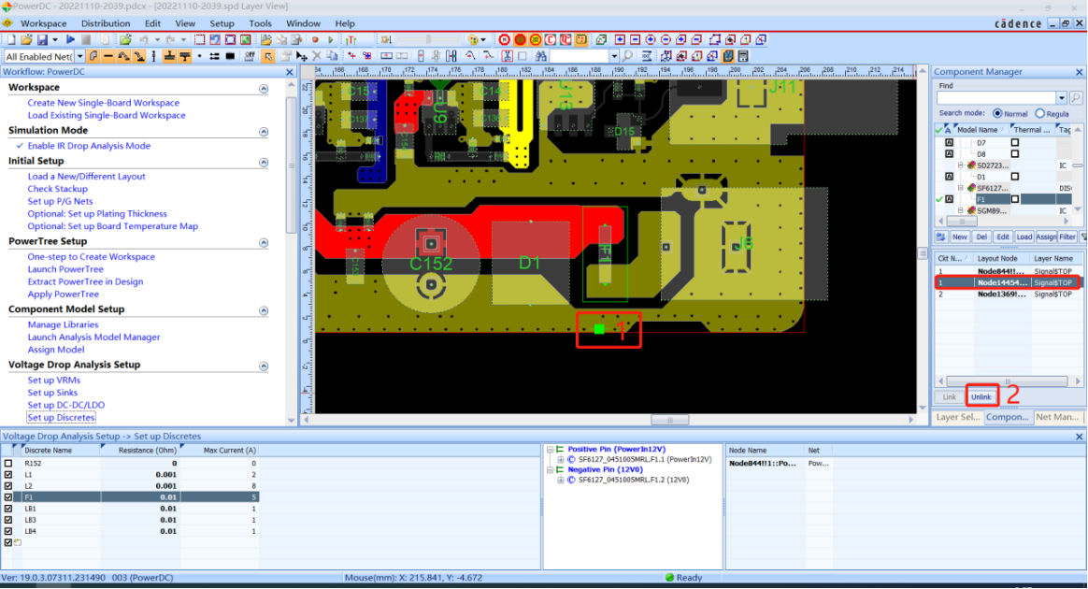Click the Find input field in Component Manager

point(996,98)
